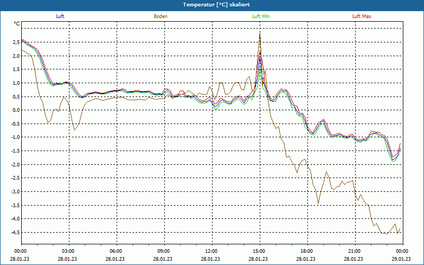Click the -2,0 y-axis value
Screen dimensions: 424x265
click(15, 164)
